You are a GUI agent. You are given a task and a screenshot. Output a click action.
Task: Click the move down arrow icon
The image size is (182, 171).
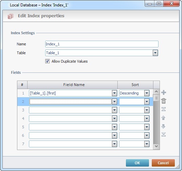[x=163, y=126]
